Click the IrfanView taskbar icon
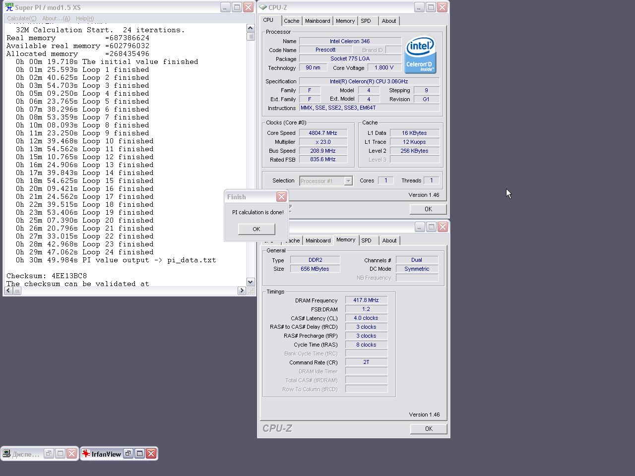Viewport: 635px width, 476px height. pyautogui.click(x=86, y=453)
